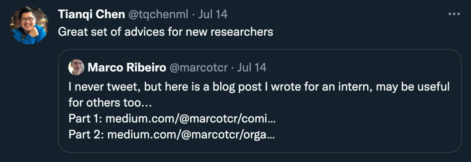Click the @marcotcr handle in quoted tweet
The image size is (471, 162).
click(198, 68)
